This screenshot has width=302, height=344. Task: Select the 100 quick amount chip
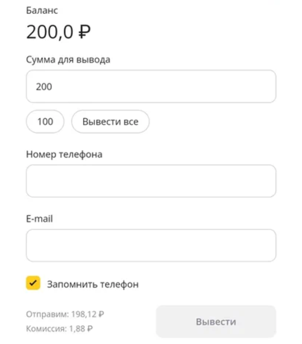45,121
